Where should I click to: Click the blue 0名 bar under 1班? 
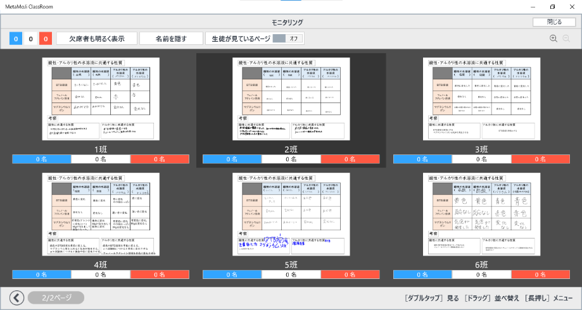[41, 159]
